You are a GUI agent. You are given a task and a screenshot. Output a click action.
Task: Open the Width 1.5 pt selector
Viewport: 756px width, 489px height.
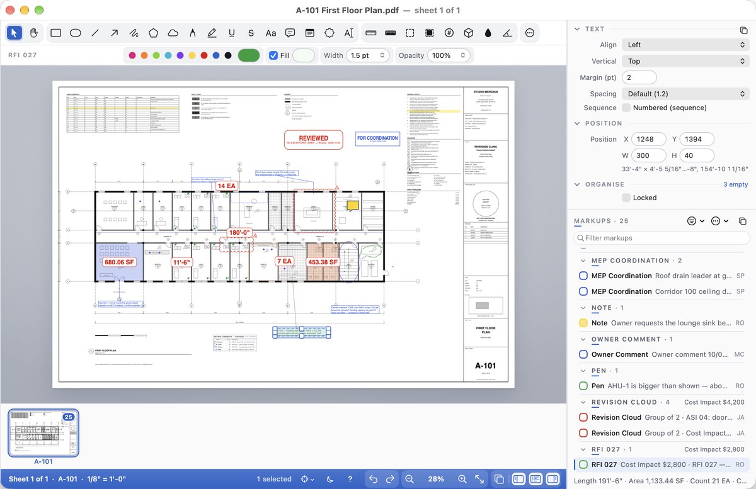[x=369, y=55]
